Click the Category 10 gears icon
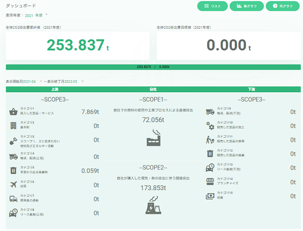The width and height of the screenshot is (303, 231). [x=210, y=126]
